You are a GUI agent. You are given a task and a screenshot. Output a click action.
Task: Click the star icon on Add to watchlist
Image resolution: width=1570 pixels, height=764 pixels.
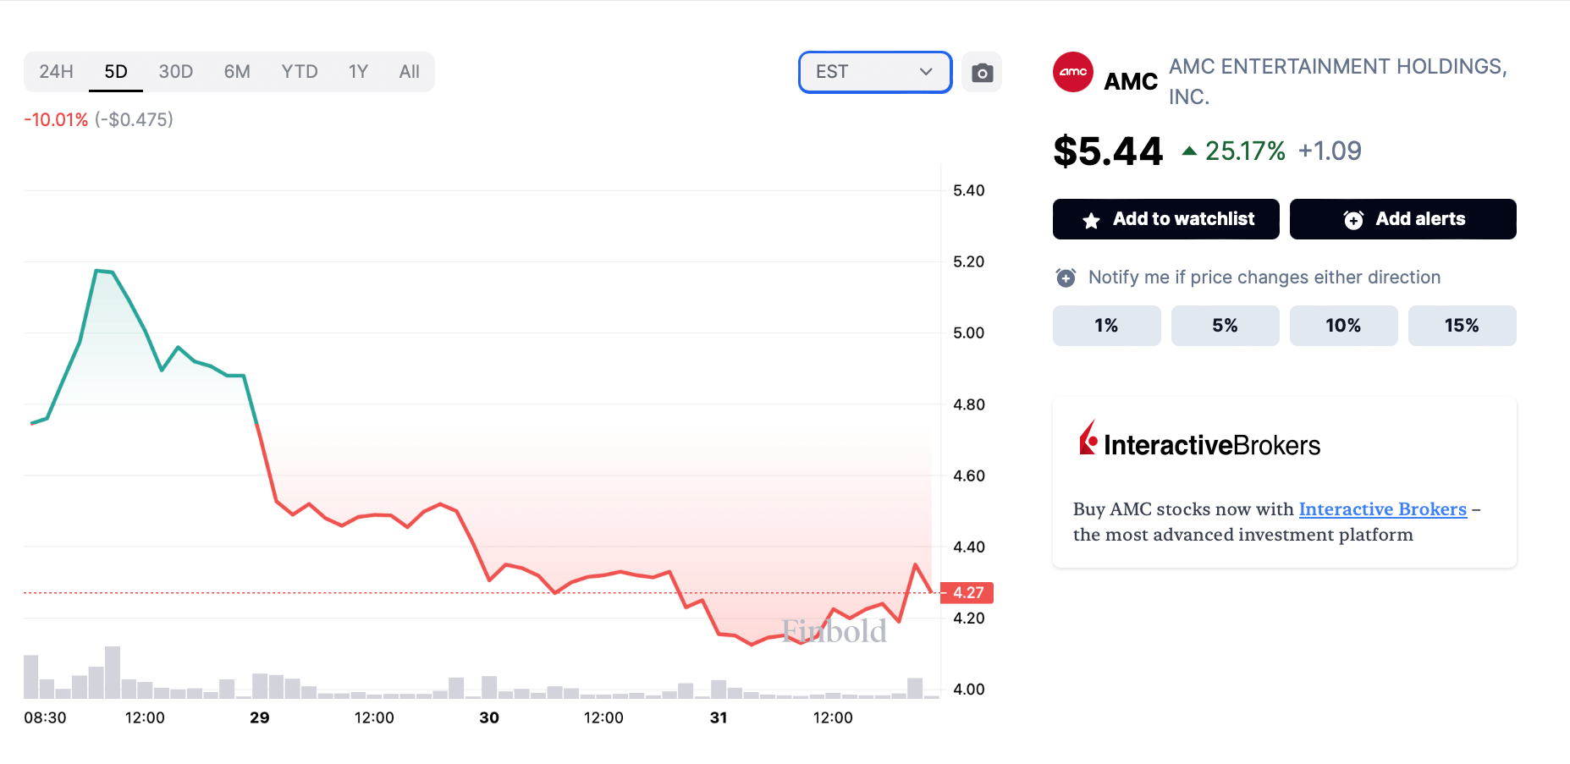(x=1089, y=218)
